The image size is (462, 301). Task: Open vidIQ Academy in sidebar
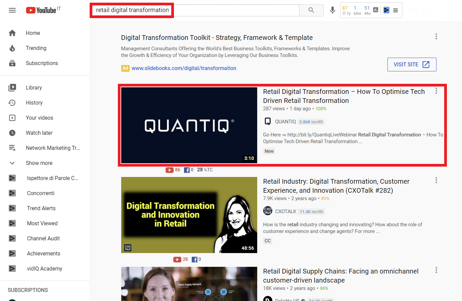point(45,268)
